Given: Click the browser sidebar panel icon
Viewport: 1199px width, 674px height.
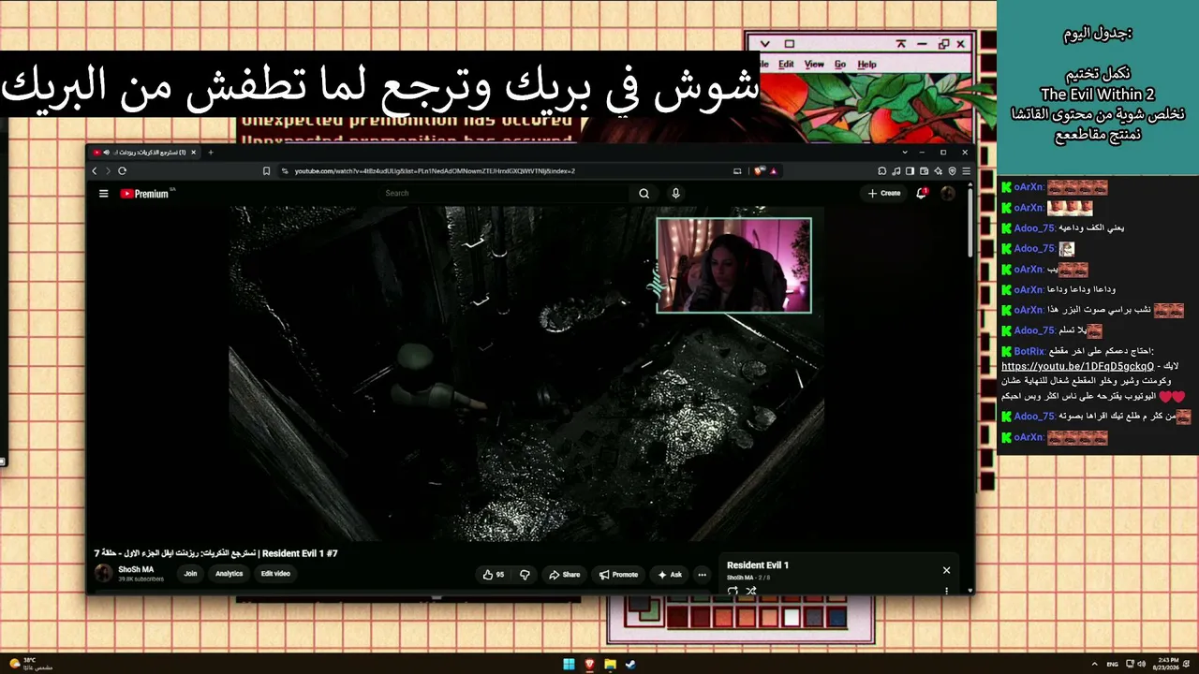Looking at the screenshot, I should (x=910, y=170).
